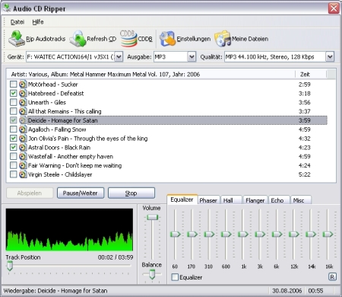
Task: Click the track icon beside Jon Olivia's Pain
Action: tap(23, 139)
